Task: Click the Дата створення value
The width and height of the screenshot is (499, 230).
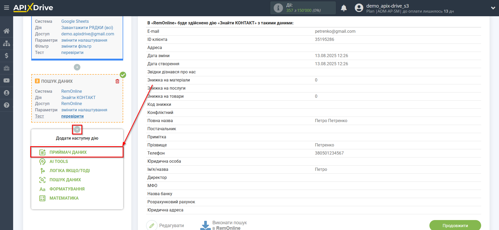Action: click(331, 64)
